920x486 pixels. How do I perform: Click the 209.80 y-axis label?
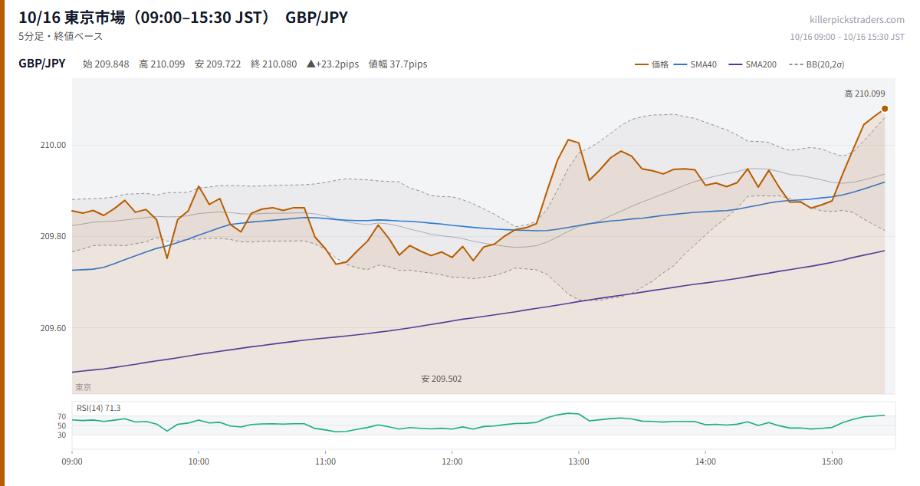tap(54, 237)
